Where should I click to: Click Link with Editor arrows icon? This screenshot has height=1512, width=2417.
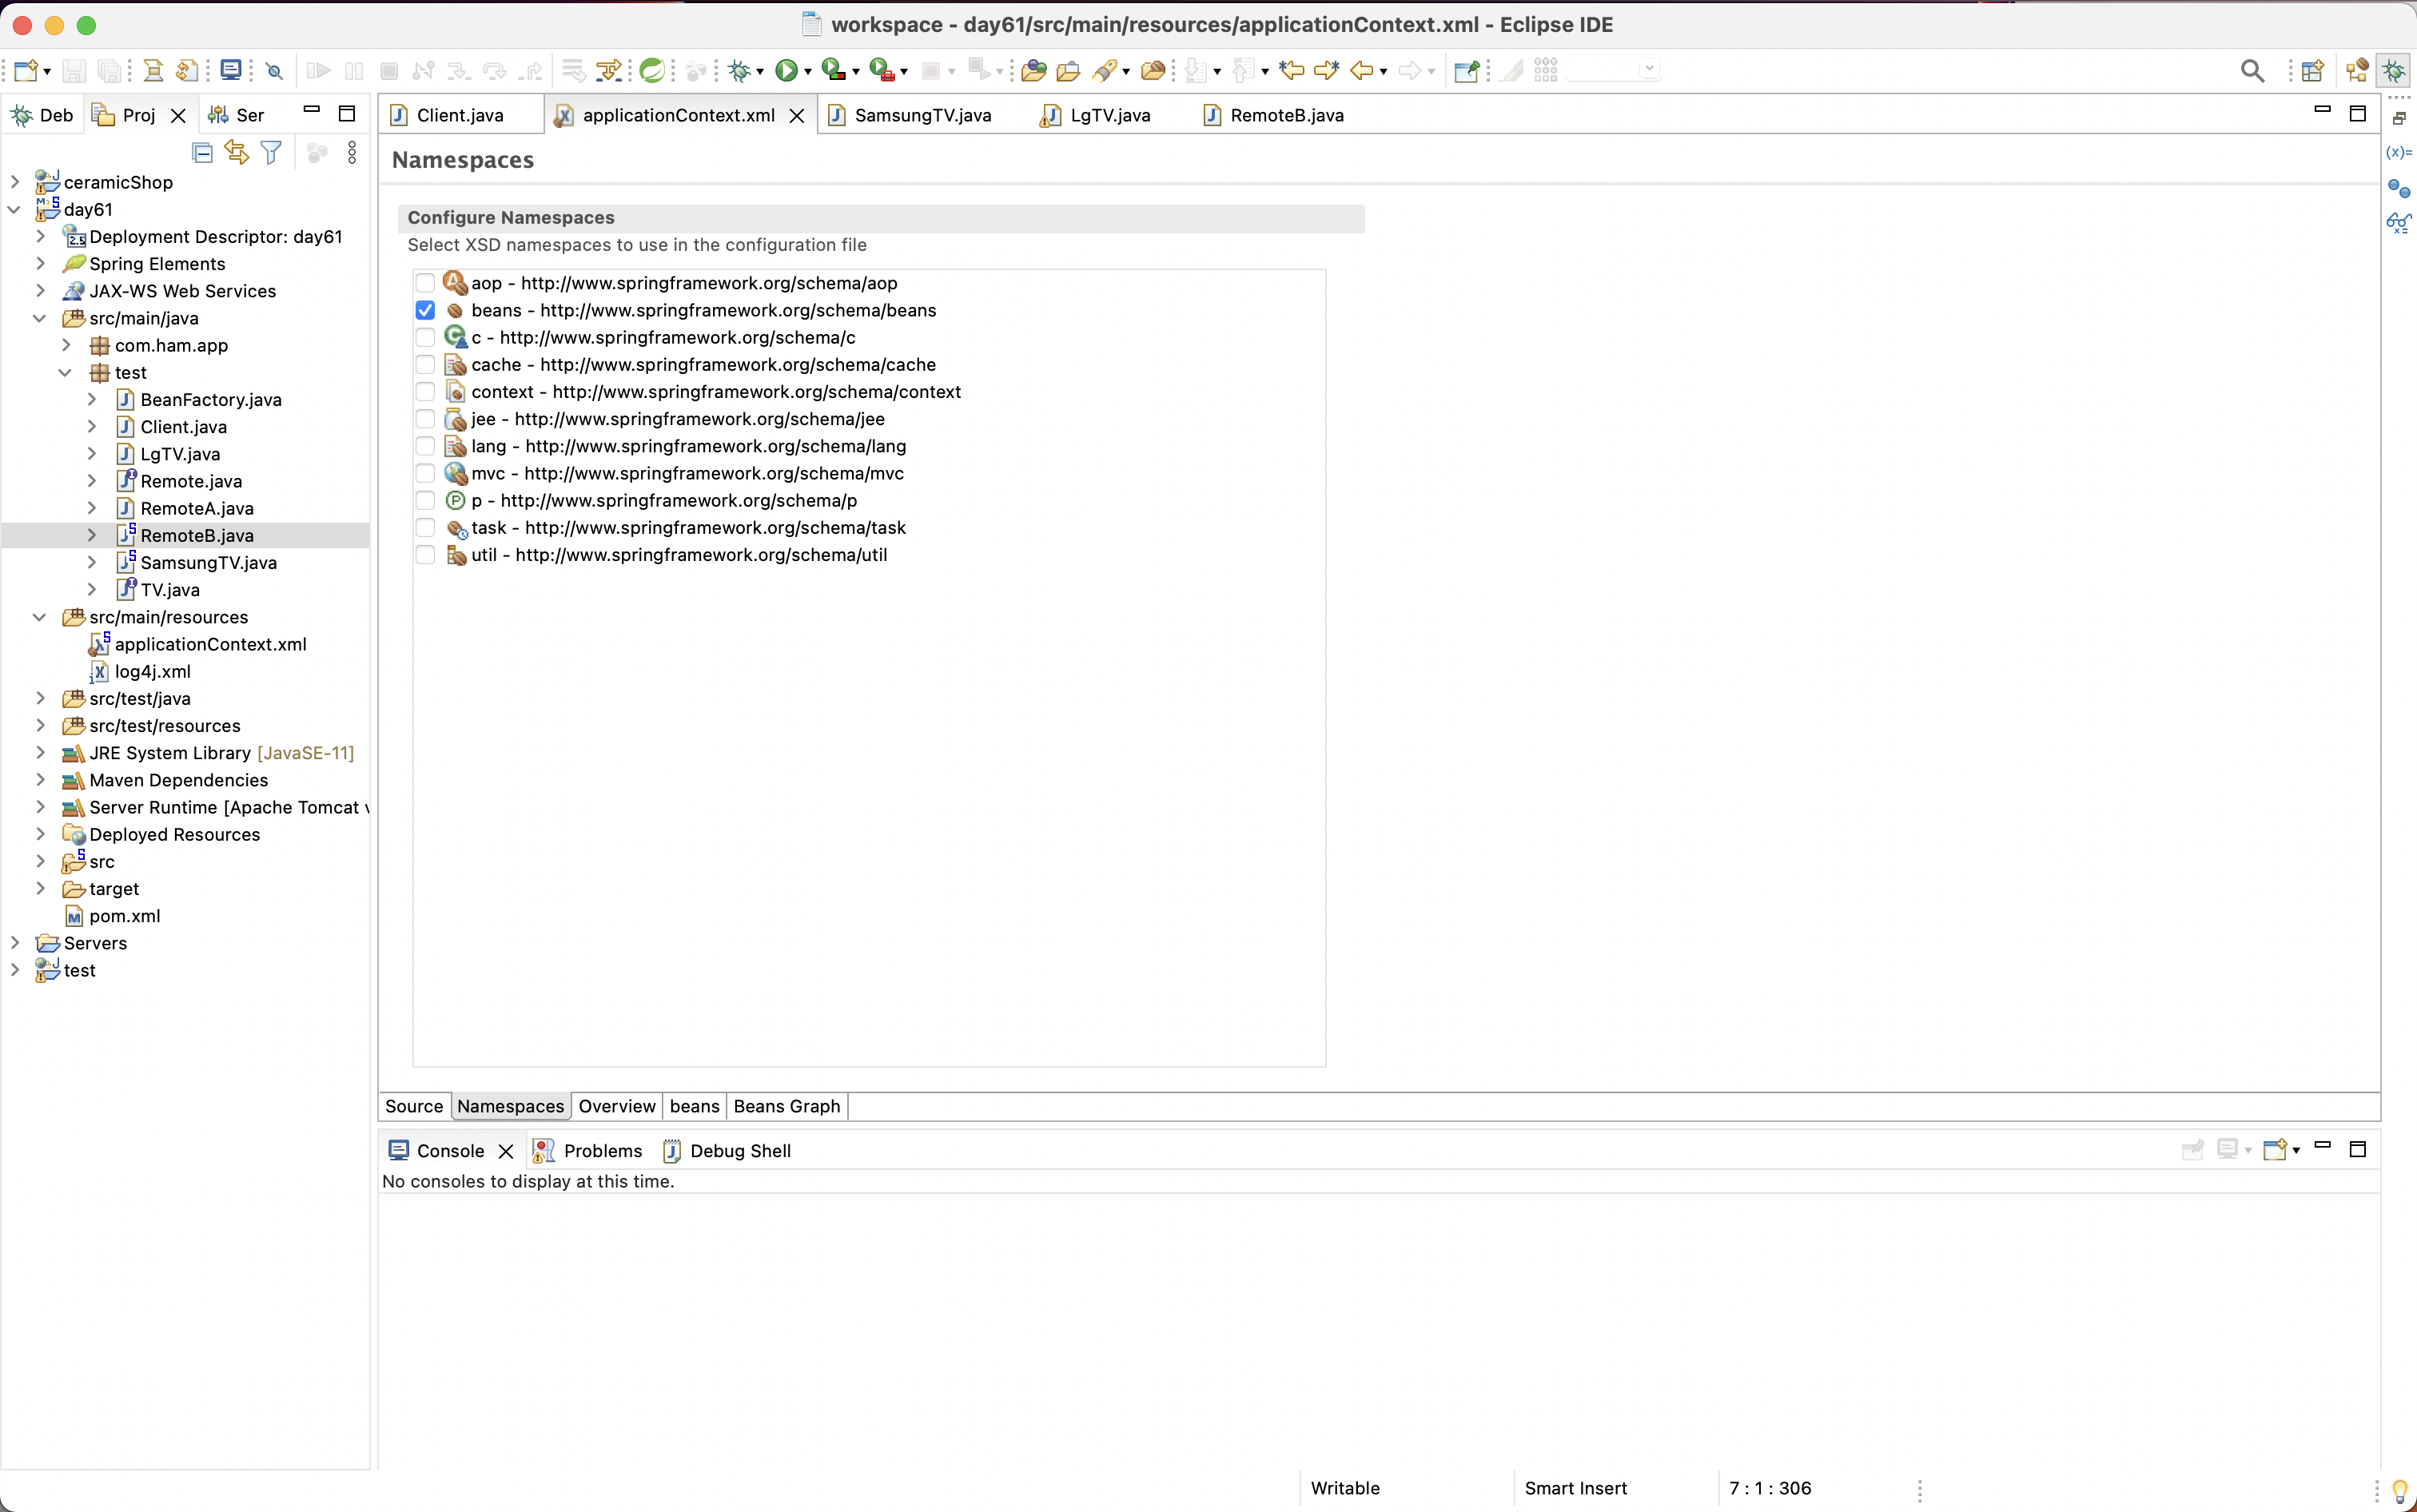(x=236, y=153)
